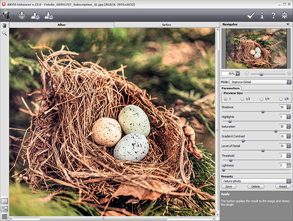The height and width of the screenshot is (221, 293).
Task: Switch to the Before tab
Action: coord(166,25)
